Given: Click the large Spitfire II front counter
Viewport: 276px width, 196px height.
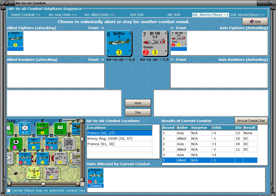Looking at the screenshot, I should coord(119,44).
